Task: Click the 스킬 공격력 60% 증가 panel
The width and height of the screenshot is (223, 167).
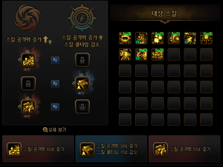Action: 38,149
